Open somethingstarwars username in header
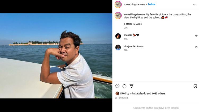This screenshot has height=112, width=199. pos(134,4)
